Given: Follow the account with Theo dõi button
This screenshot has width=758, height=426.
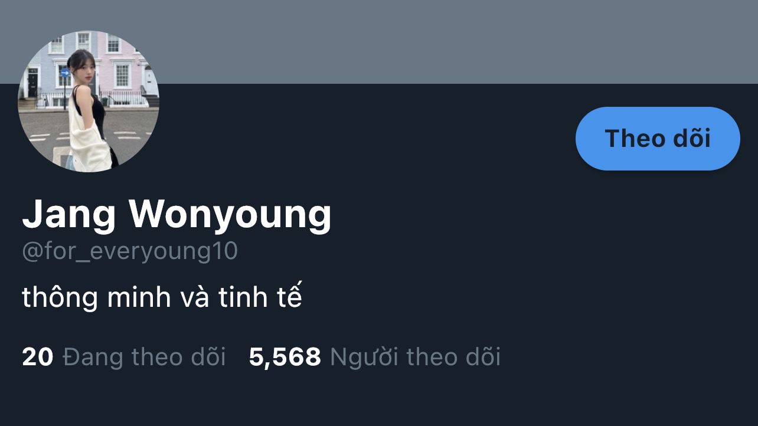Looking at the screenshot, I should click(x=658, y=139).
